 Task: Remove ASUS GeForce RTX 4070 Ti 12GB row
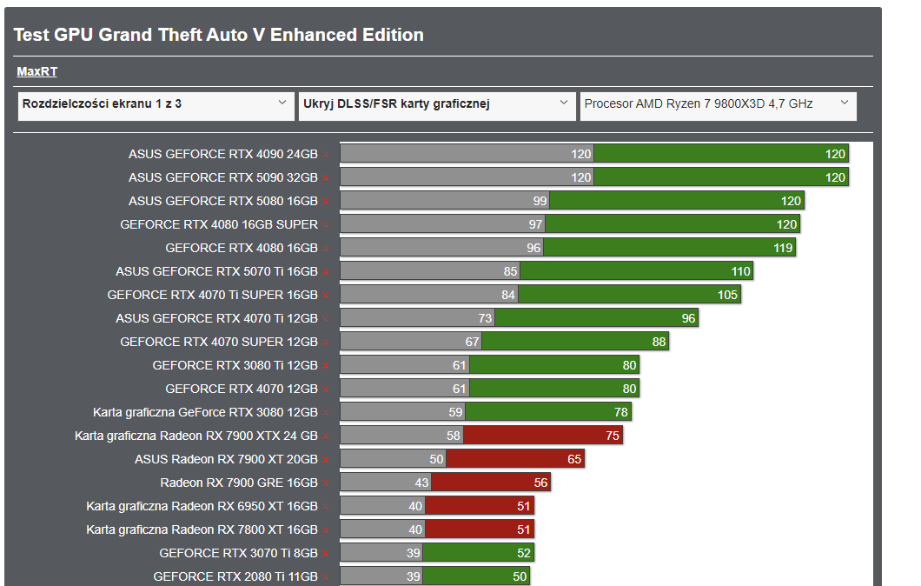(326, 318)
